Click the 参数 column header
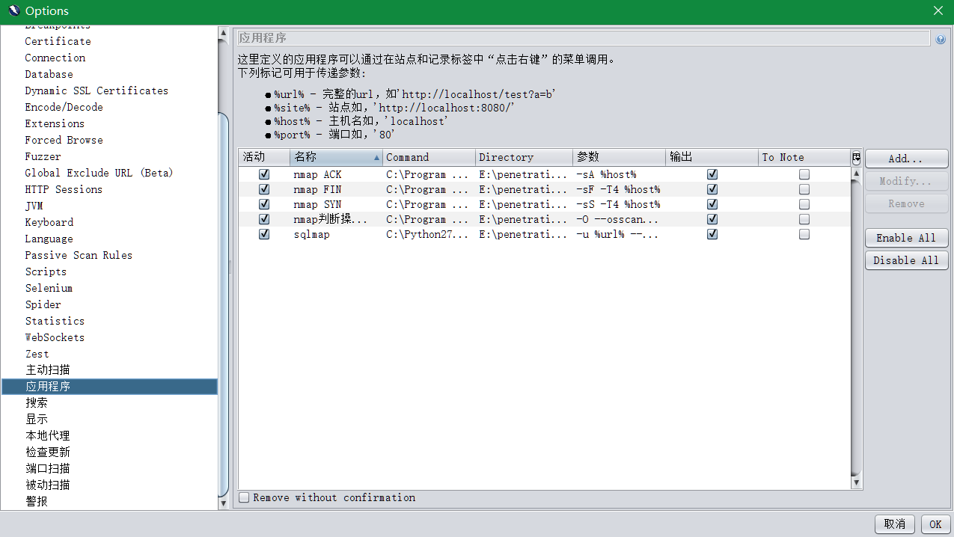 [620, 157]
